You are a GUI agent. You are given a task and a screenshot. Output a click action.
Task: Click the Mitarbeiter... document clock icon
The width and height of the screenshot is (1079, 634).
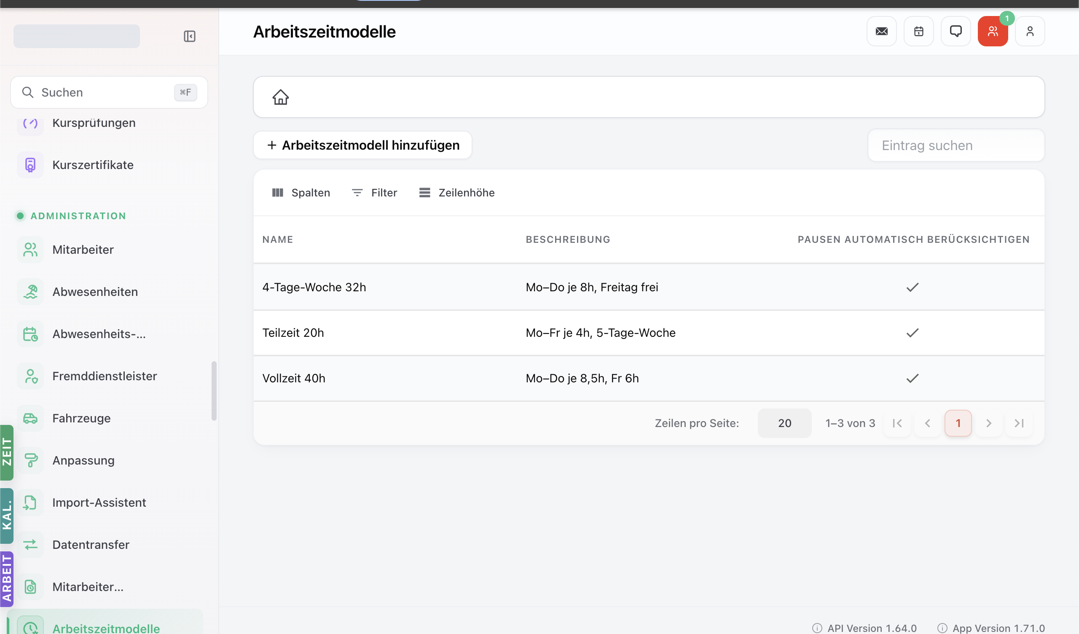(x=30, y=587)
